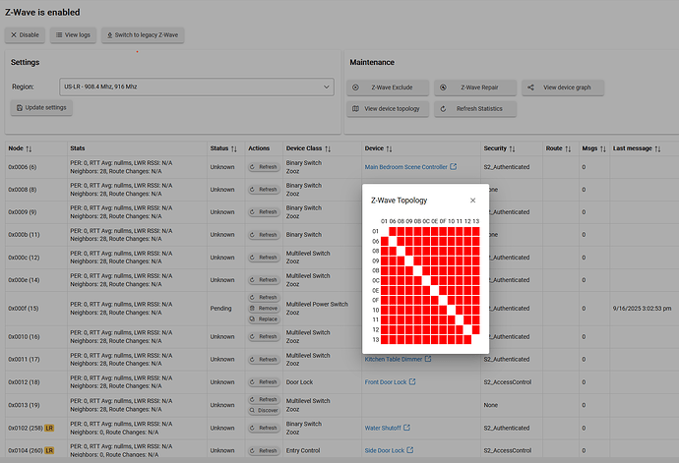The height and width of the screenshot is (463, 679).
Task: Click the Disable Z-Wave button
Action: 26,34
